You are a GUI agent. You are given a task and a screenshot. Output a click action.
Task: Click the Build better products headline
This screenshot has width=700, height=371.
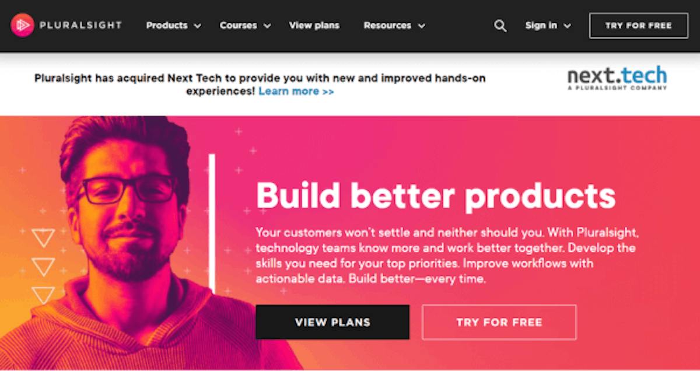coord(436,195)
